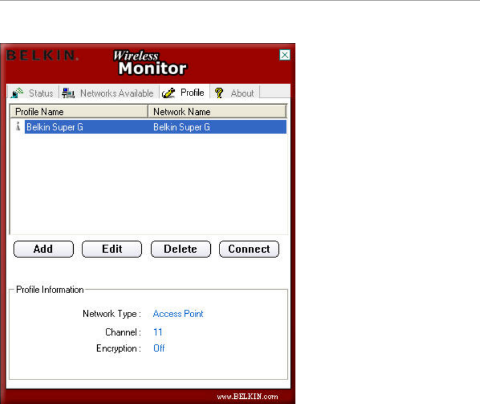Image resolution: width=480 pixels, height=404 pixels.
Task: Click the Profile Information group title
Action: click(50, 290)
